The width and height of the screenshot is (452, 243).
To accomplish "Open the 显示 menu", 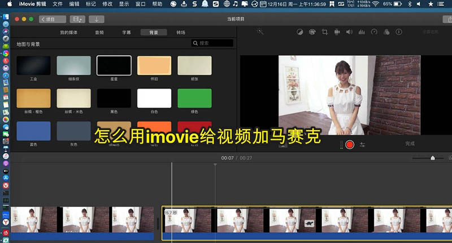I will (124, 4).
